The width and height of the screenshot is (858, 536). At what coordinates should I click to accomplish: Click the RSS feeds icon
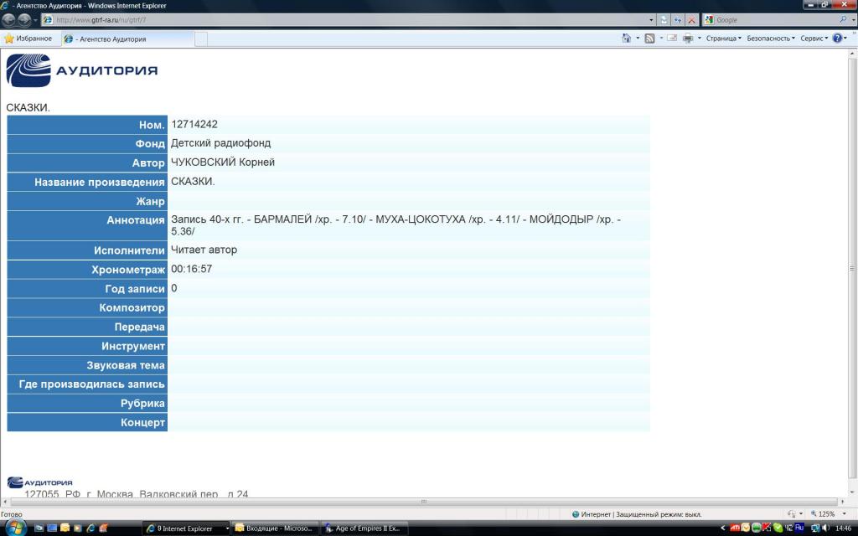[649, 39]
